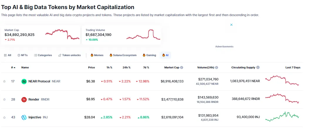The width and height of the screenshot is (309, 128).
Task: Select the Solana Ecosystem tab
Action: click(123, 55)
